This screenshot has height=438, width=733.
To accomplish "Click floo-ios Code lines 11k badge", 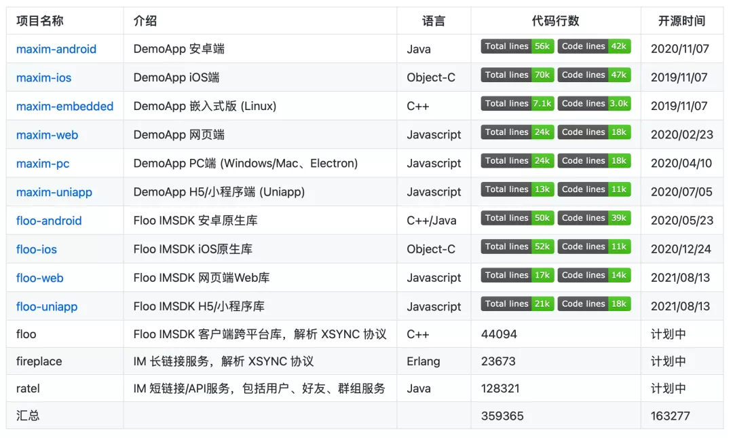I will coord(594,247).
